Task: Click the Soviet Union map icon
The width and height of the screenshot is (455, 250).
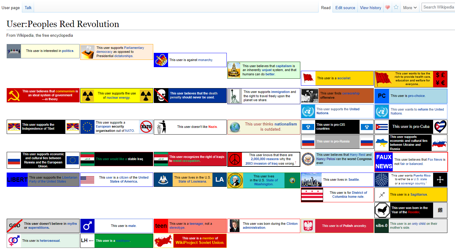Action: point(164,241)
